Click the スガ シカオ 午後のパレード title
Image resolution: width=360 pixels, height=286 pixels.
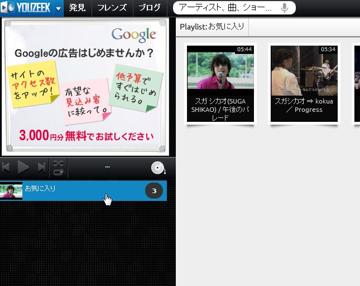click(x=220, y=110)
